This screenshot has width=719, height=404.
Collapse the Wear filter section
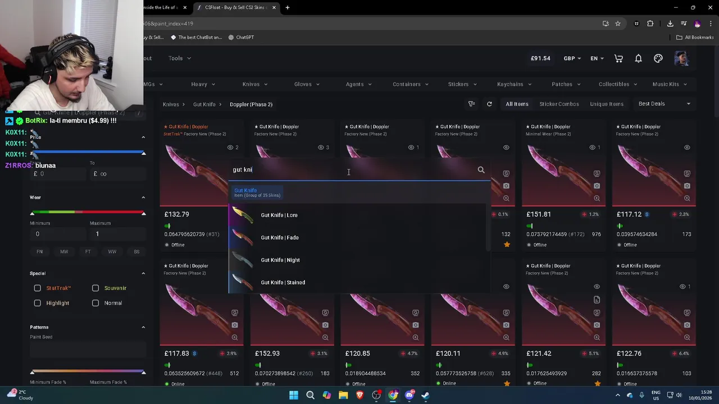(143, 198)
